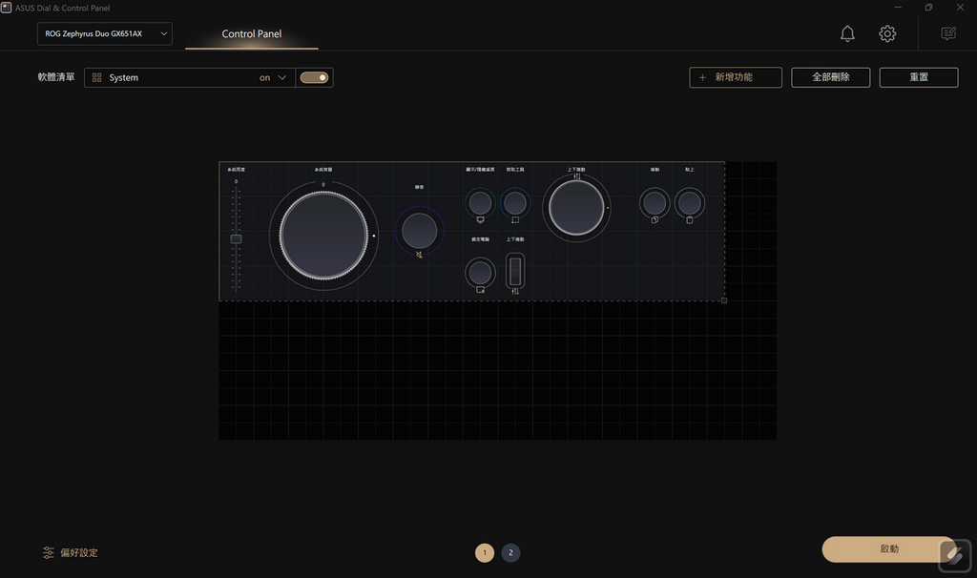Restore down the application window
Viewport: 977px width, 578px height.
(928, 8)
